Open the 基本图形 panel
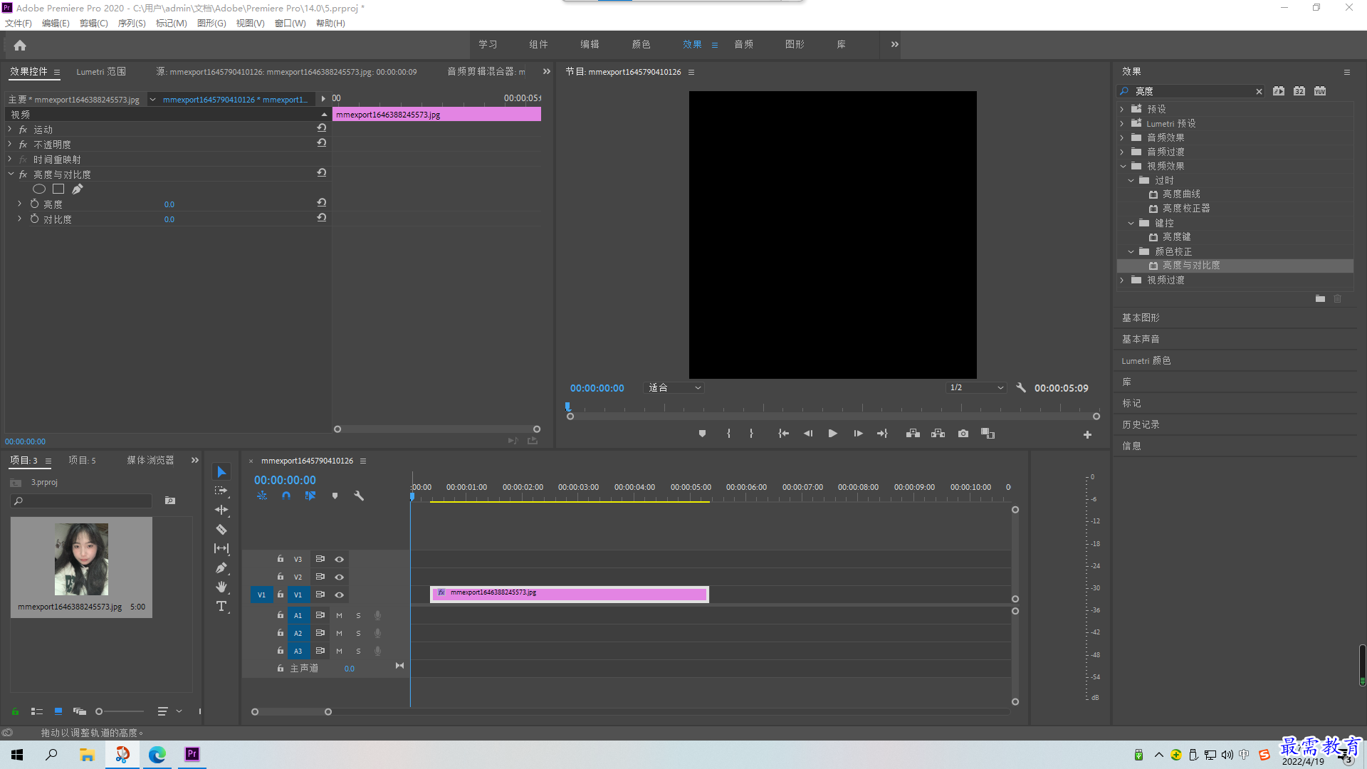 1141,318
